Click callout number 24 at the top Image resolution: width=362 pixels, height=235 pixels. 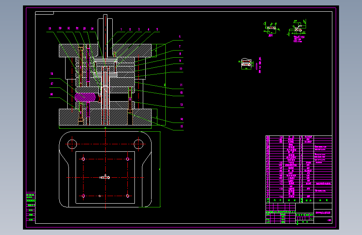(x=92, y=28)
